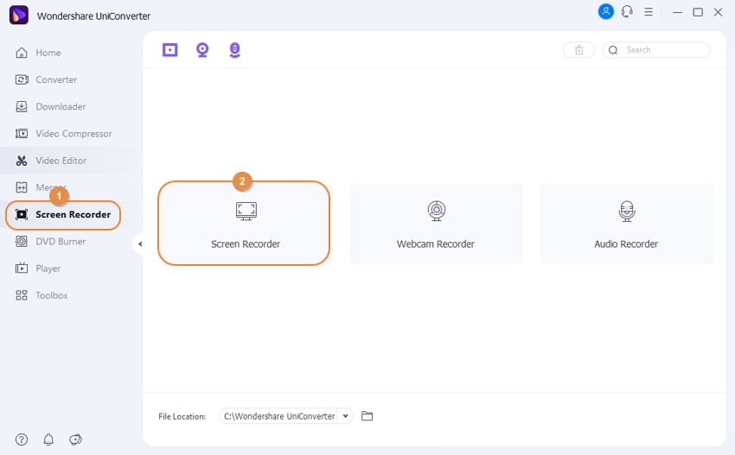
Task: Open the hamburger menu in title bar
Action: point(649,12)
